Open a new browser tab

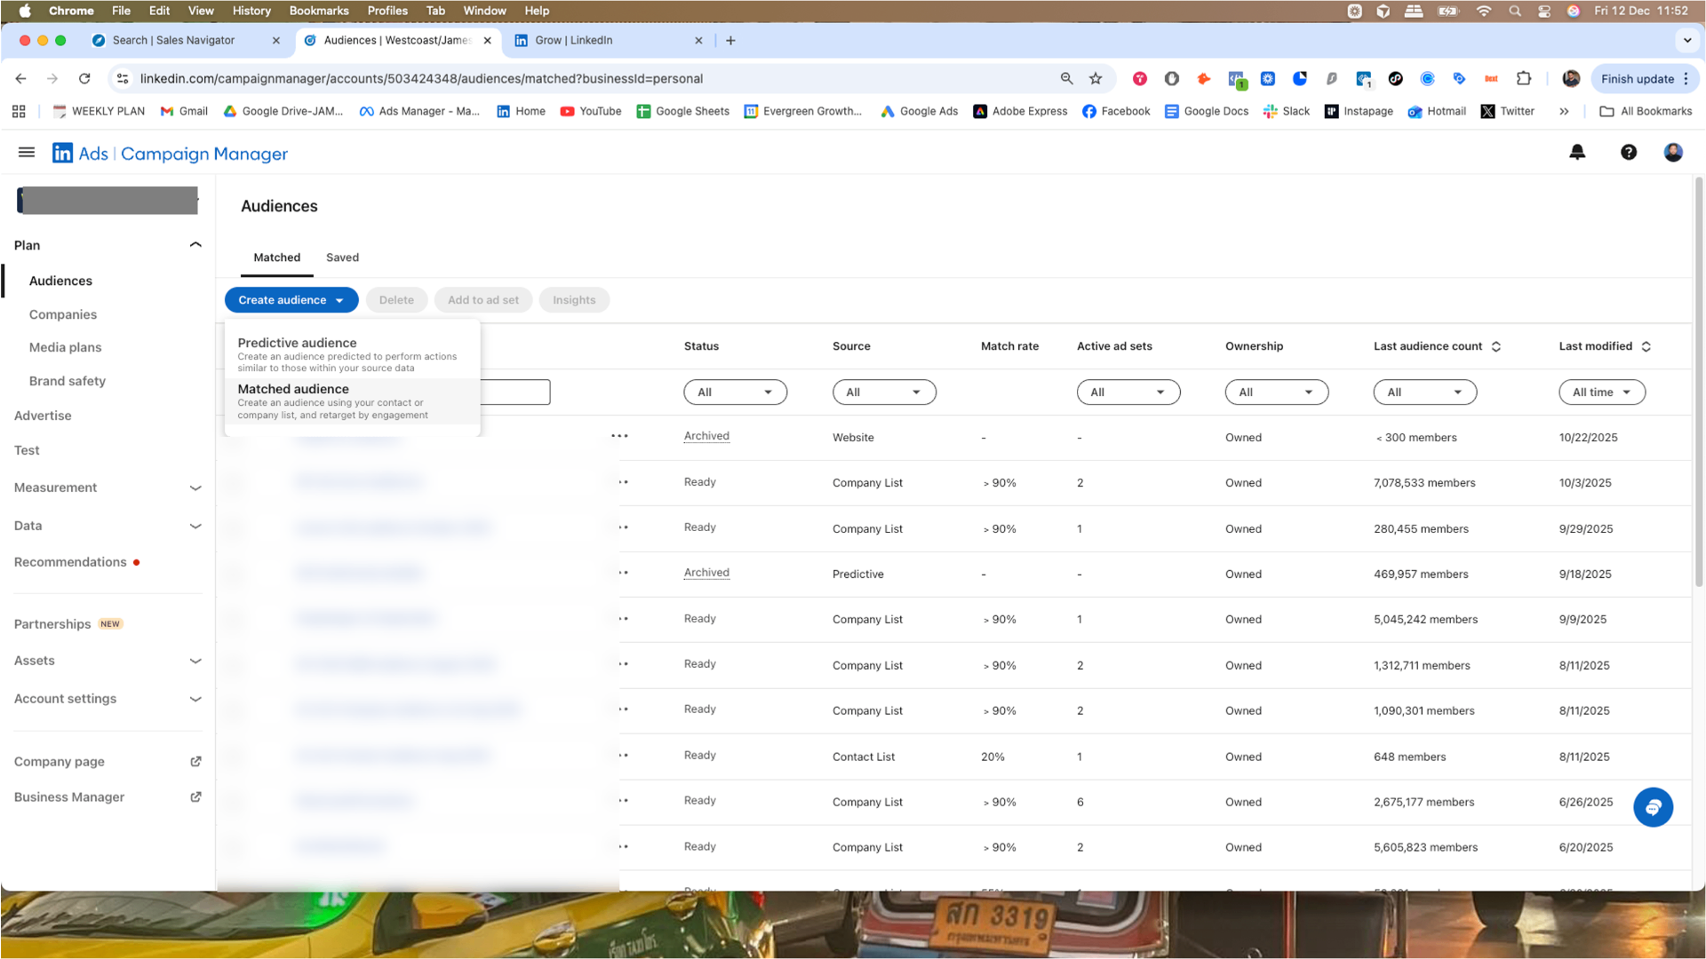tap(730, 40)
